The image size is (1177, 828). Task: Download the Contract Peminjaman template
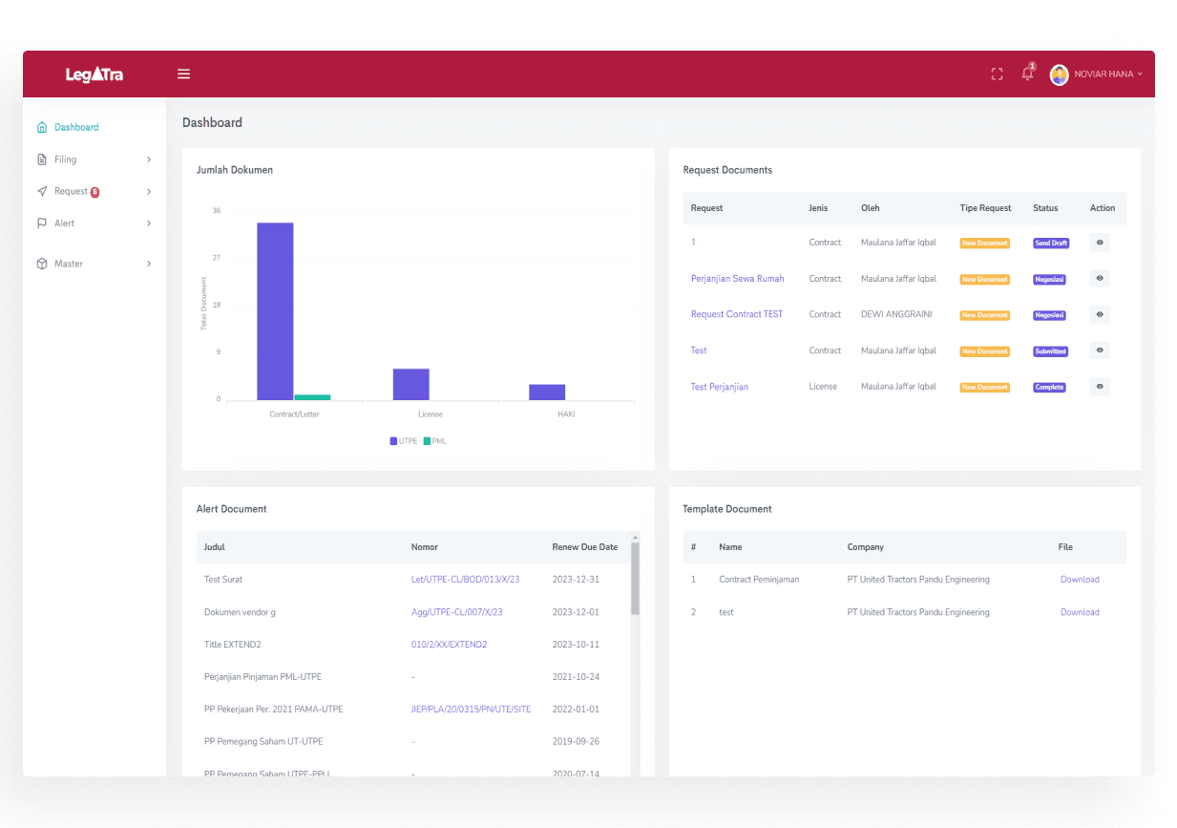coord(1080,580)
